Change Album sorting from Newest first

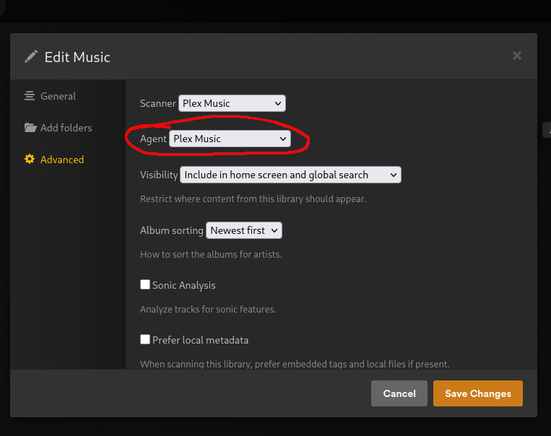(x=243, y=230)
